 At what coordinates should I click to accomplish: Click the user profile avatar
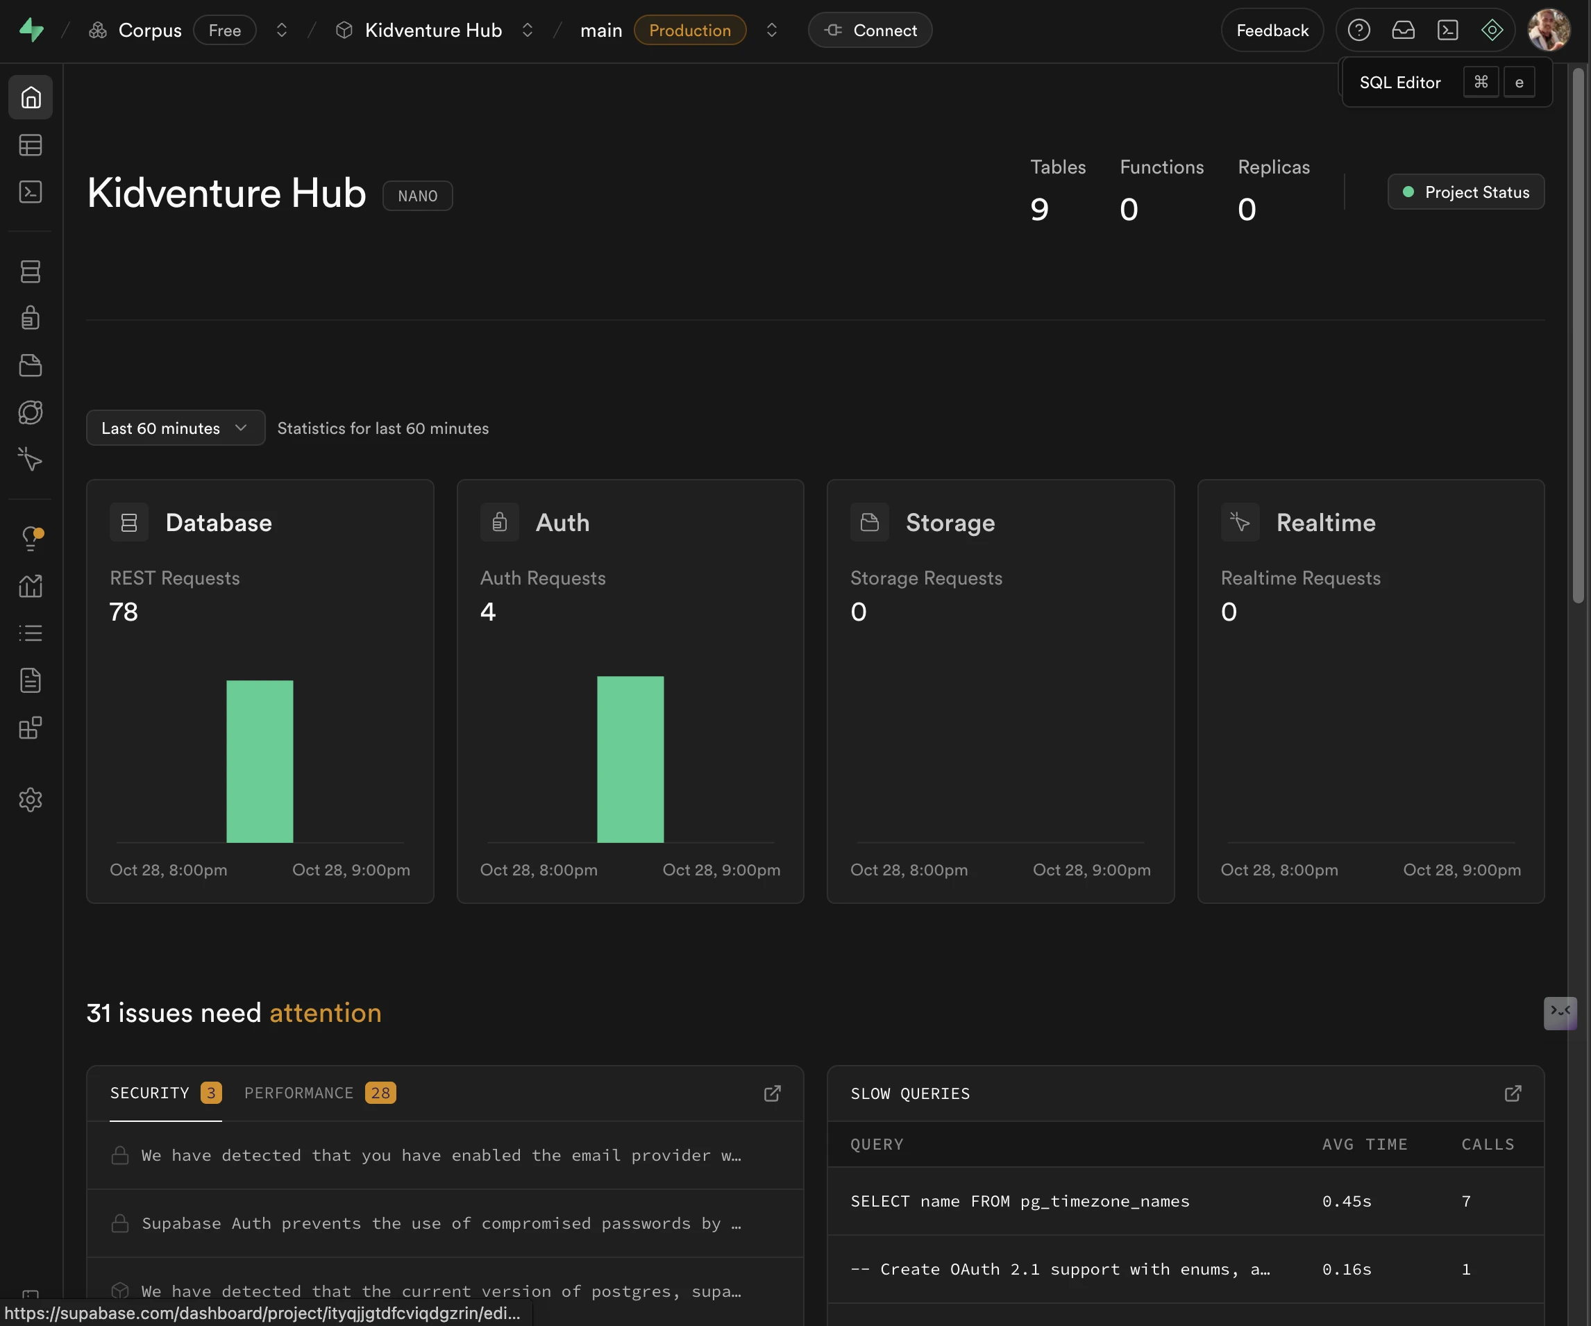coord(1548,31)
